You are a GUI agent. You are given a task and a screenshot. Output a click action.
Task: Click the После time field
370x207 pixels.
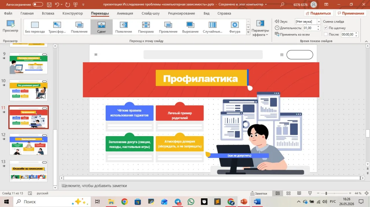click(x=348, y=34)
